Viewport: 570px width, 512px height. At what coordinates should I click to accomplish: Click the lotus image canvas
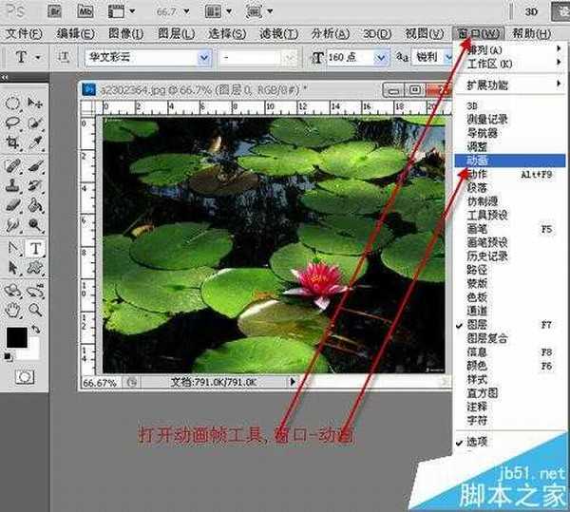(274, 245)
